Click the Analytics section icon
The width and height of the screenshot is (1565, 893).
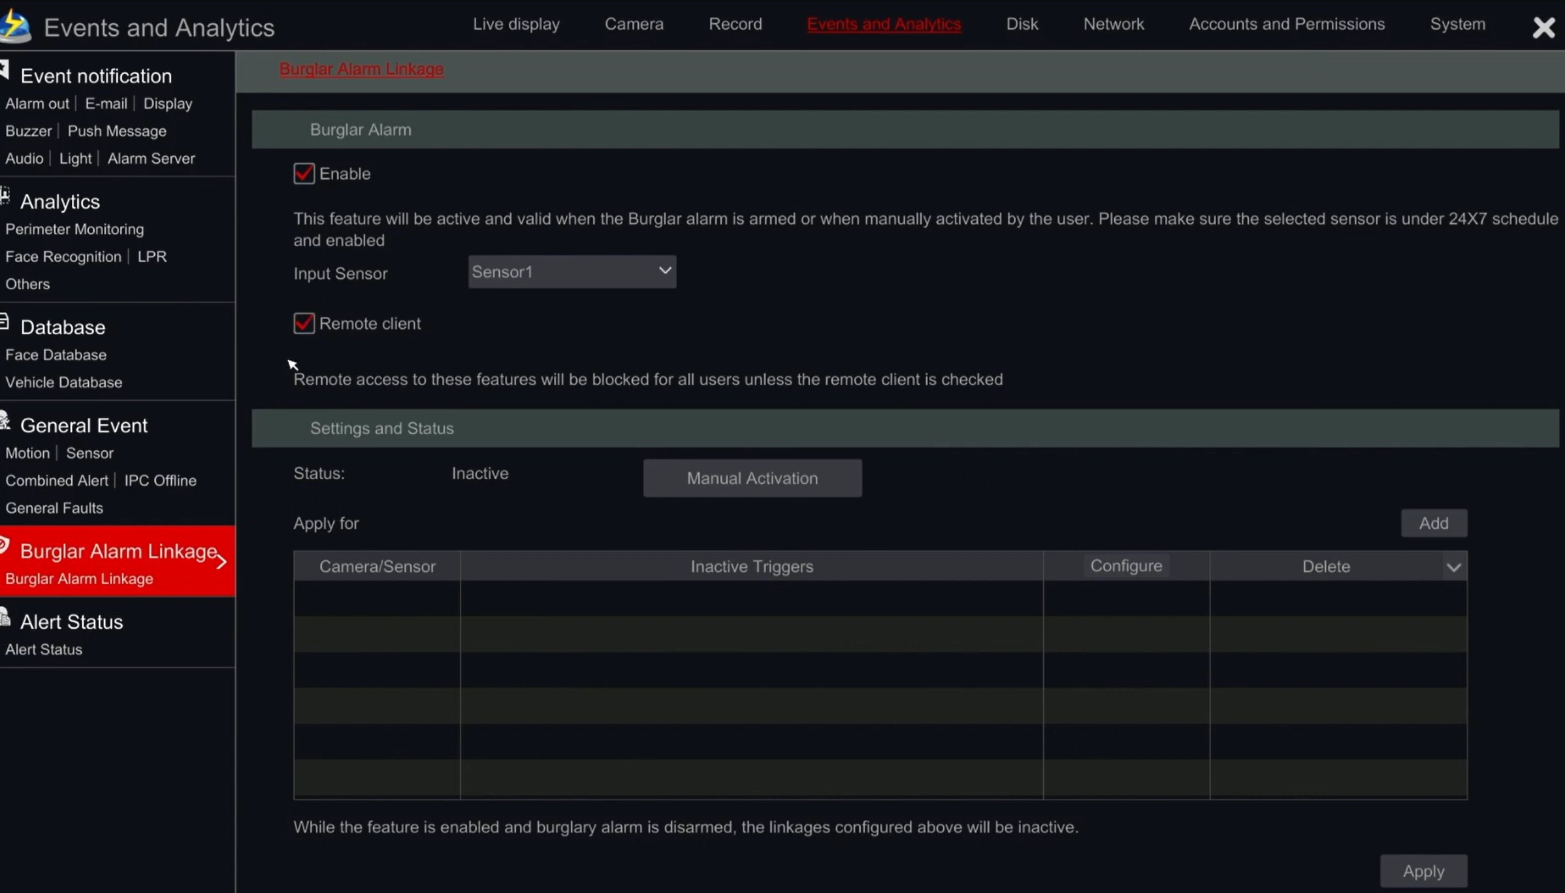pyautogui.click(x=5, y=196)
